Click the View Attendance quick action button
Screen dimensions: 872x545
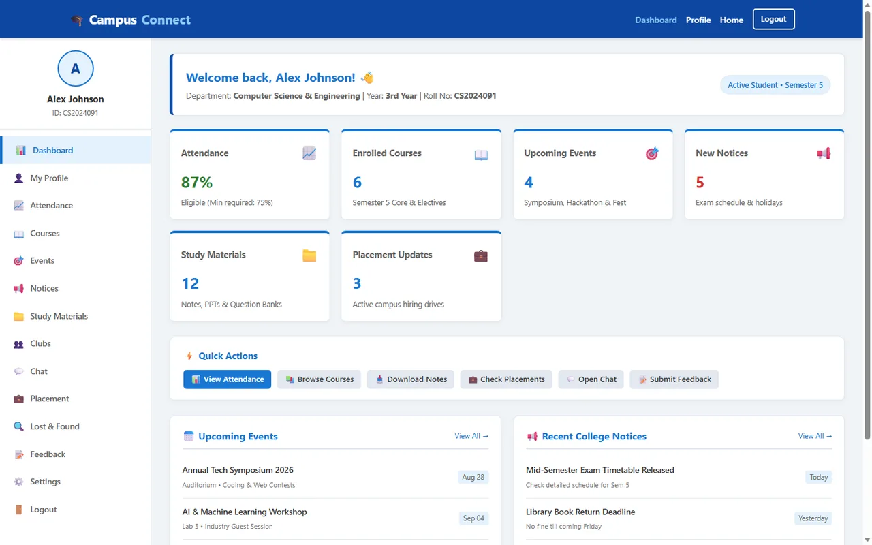coord(227,379)
